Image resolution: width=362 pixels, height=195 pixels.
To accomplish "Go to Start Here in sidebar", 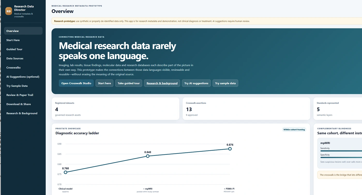I will pos(23,40).
